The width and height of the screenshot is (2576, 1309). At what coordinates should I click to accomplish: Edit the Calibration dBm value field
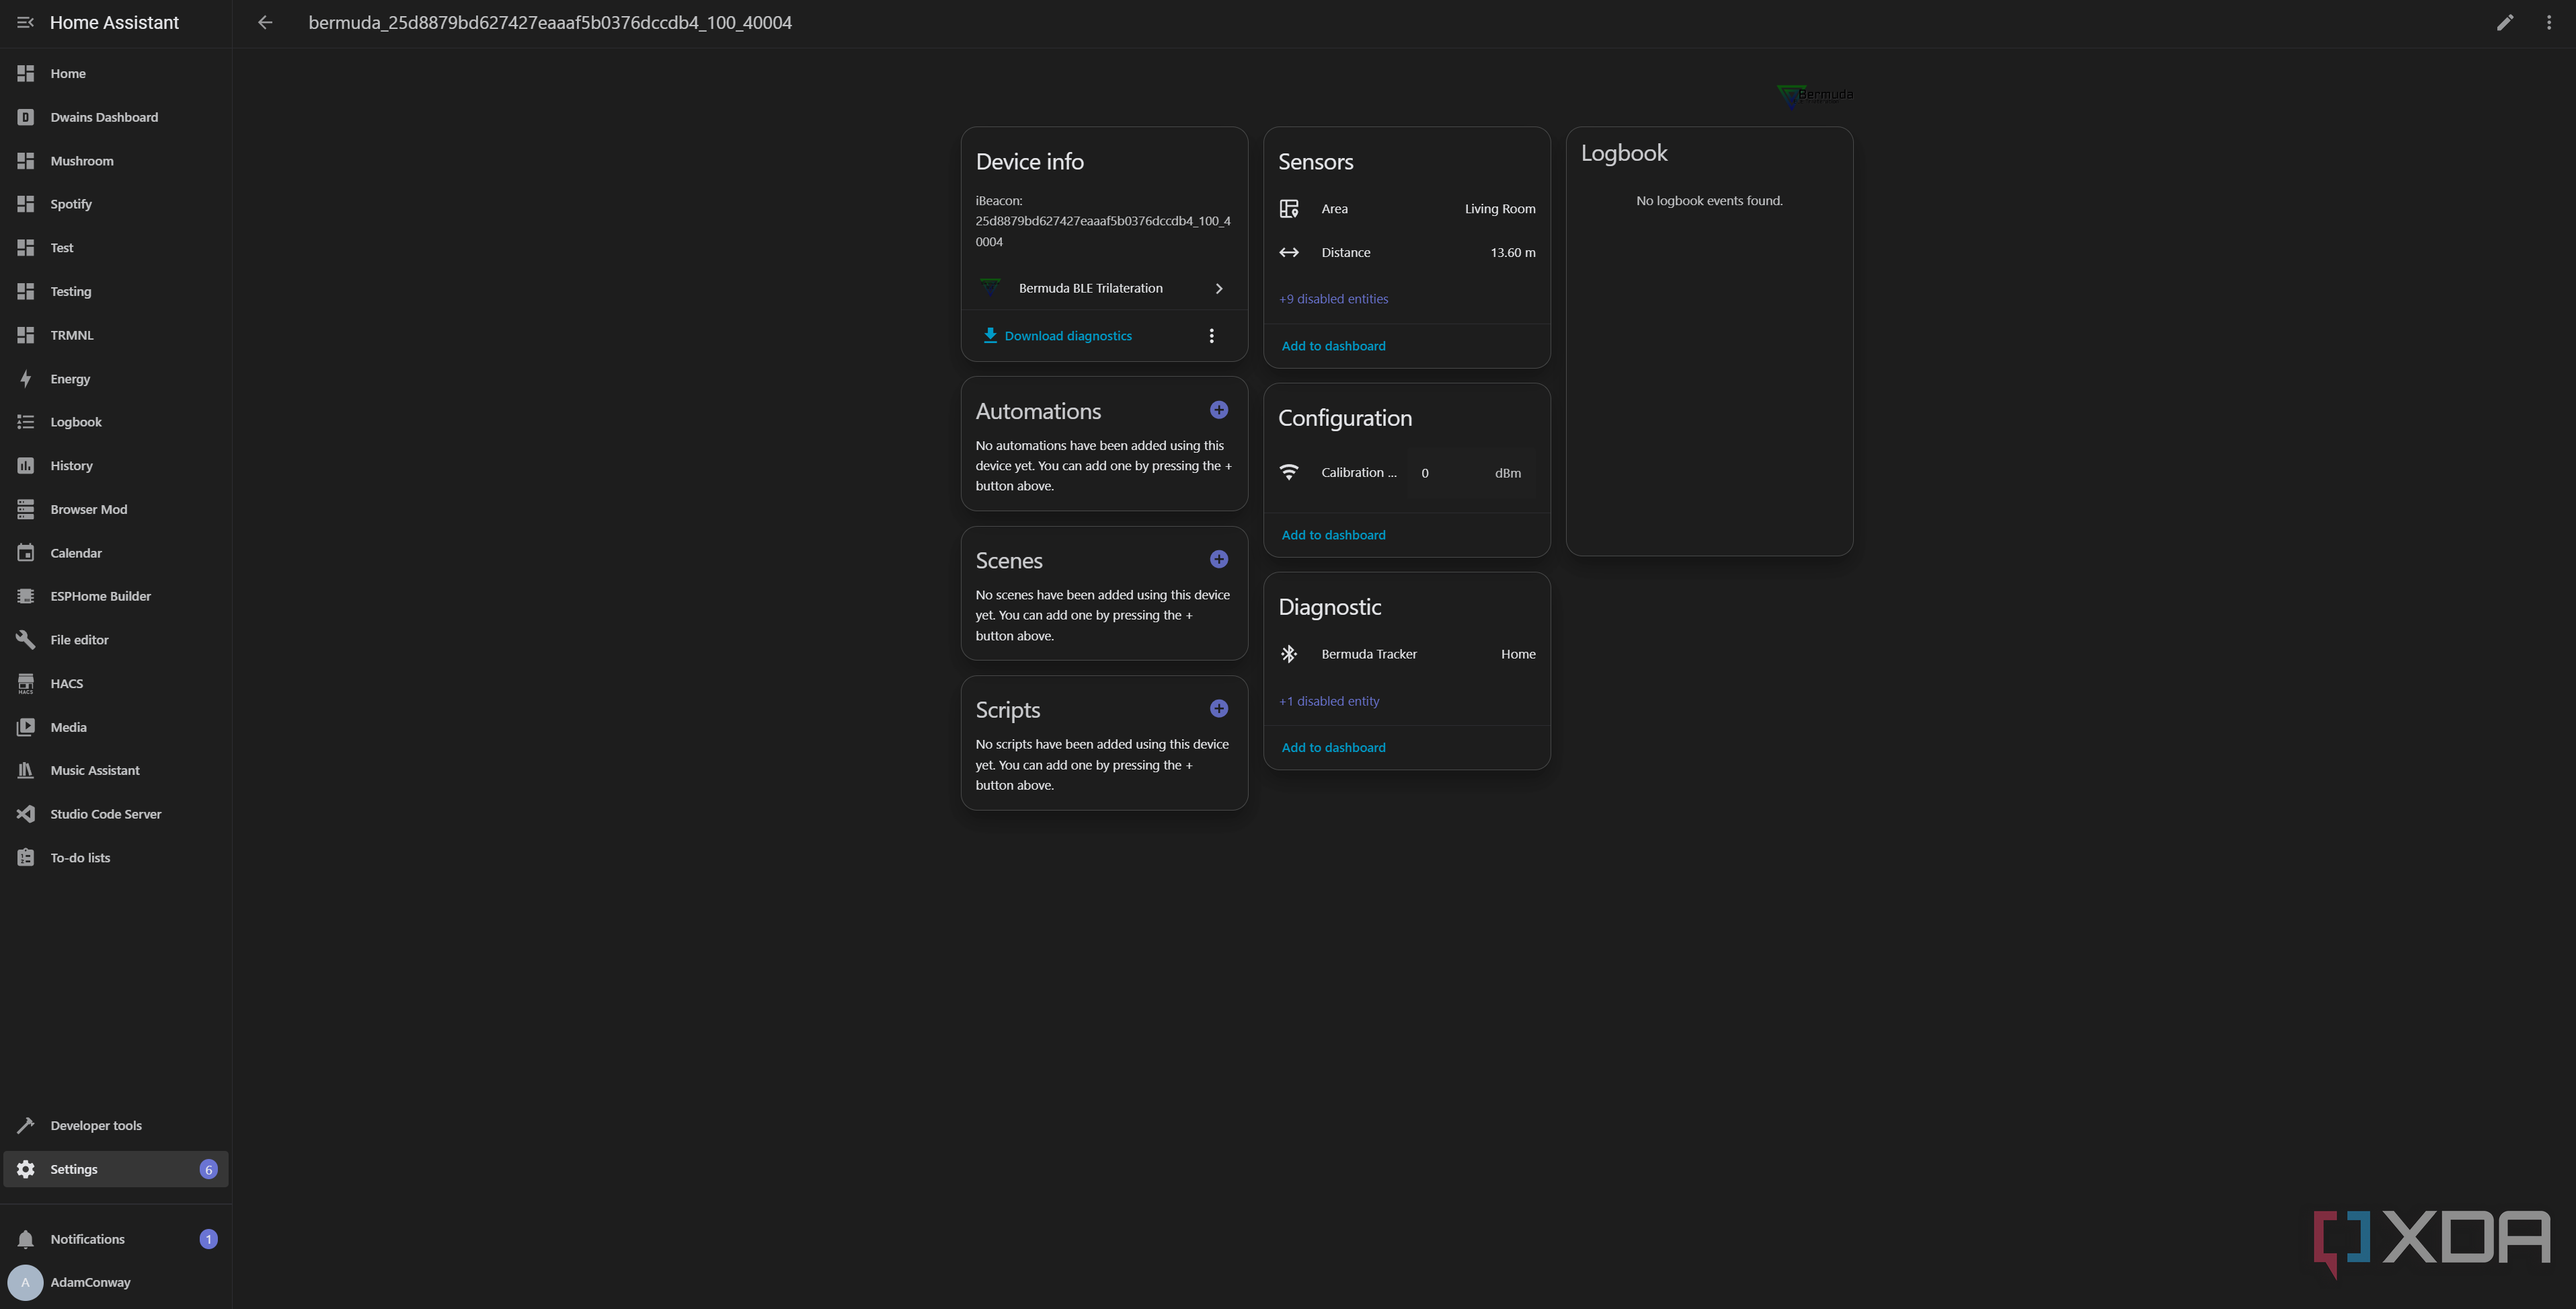pos(1470,473)
